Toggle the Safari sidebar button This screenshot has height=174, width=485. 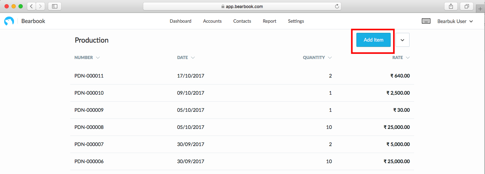55,6
